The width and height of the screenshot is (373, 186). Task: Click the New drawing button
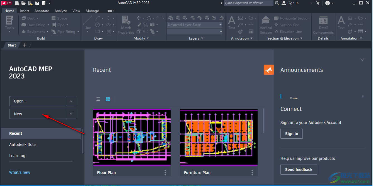pos(38,114)
